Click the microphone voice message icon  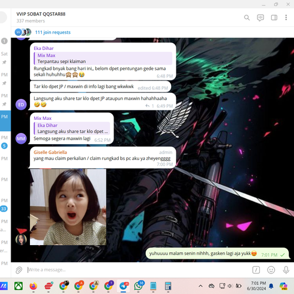(x=286, y=270)
